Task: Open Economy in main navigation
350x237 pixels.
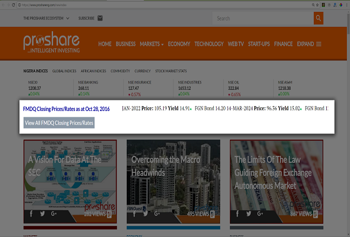Action: [x=179, y=44]
